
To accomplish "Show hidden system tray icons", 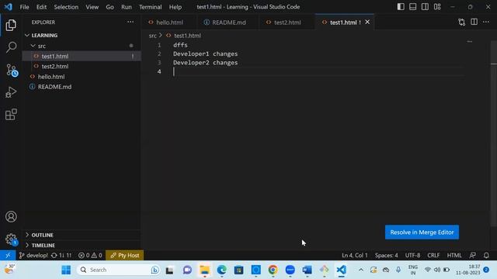I will tap(360, 270).
